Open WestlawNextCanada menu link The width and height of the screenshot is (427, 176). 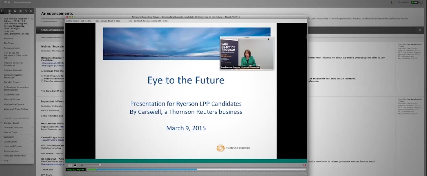click(14, 104)
